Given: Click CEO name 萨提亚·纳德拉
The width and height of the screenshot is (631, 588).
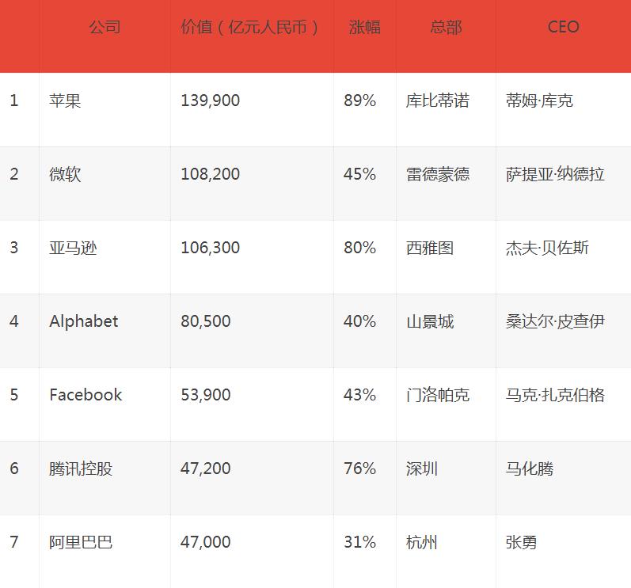Looking at the screenshot, I should (555, 175).
